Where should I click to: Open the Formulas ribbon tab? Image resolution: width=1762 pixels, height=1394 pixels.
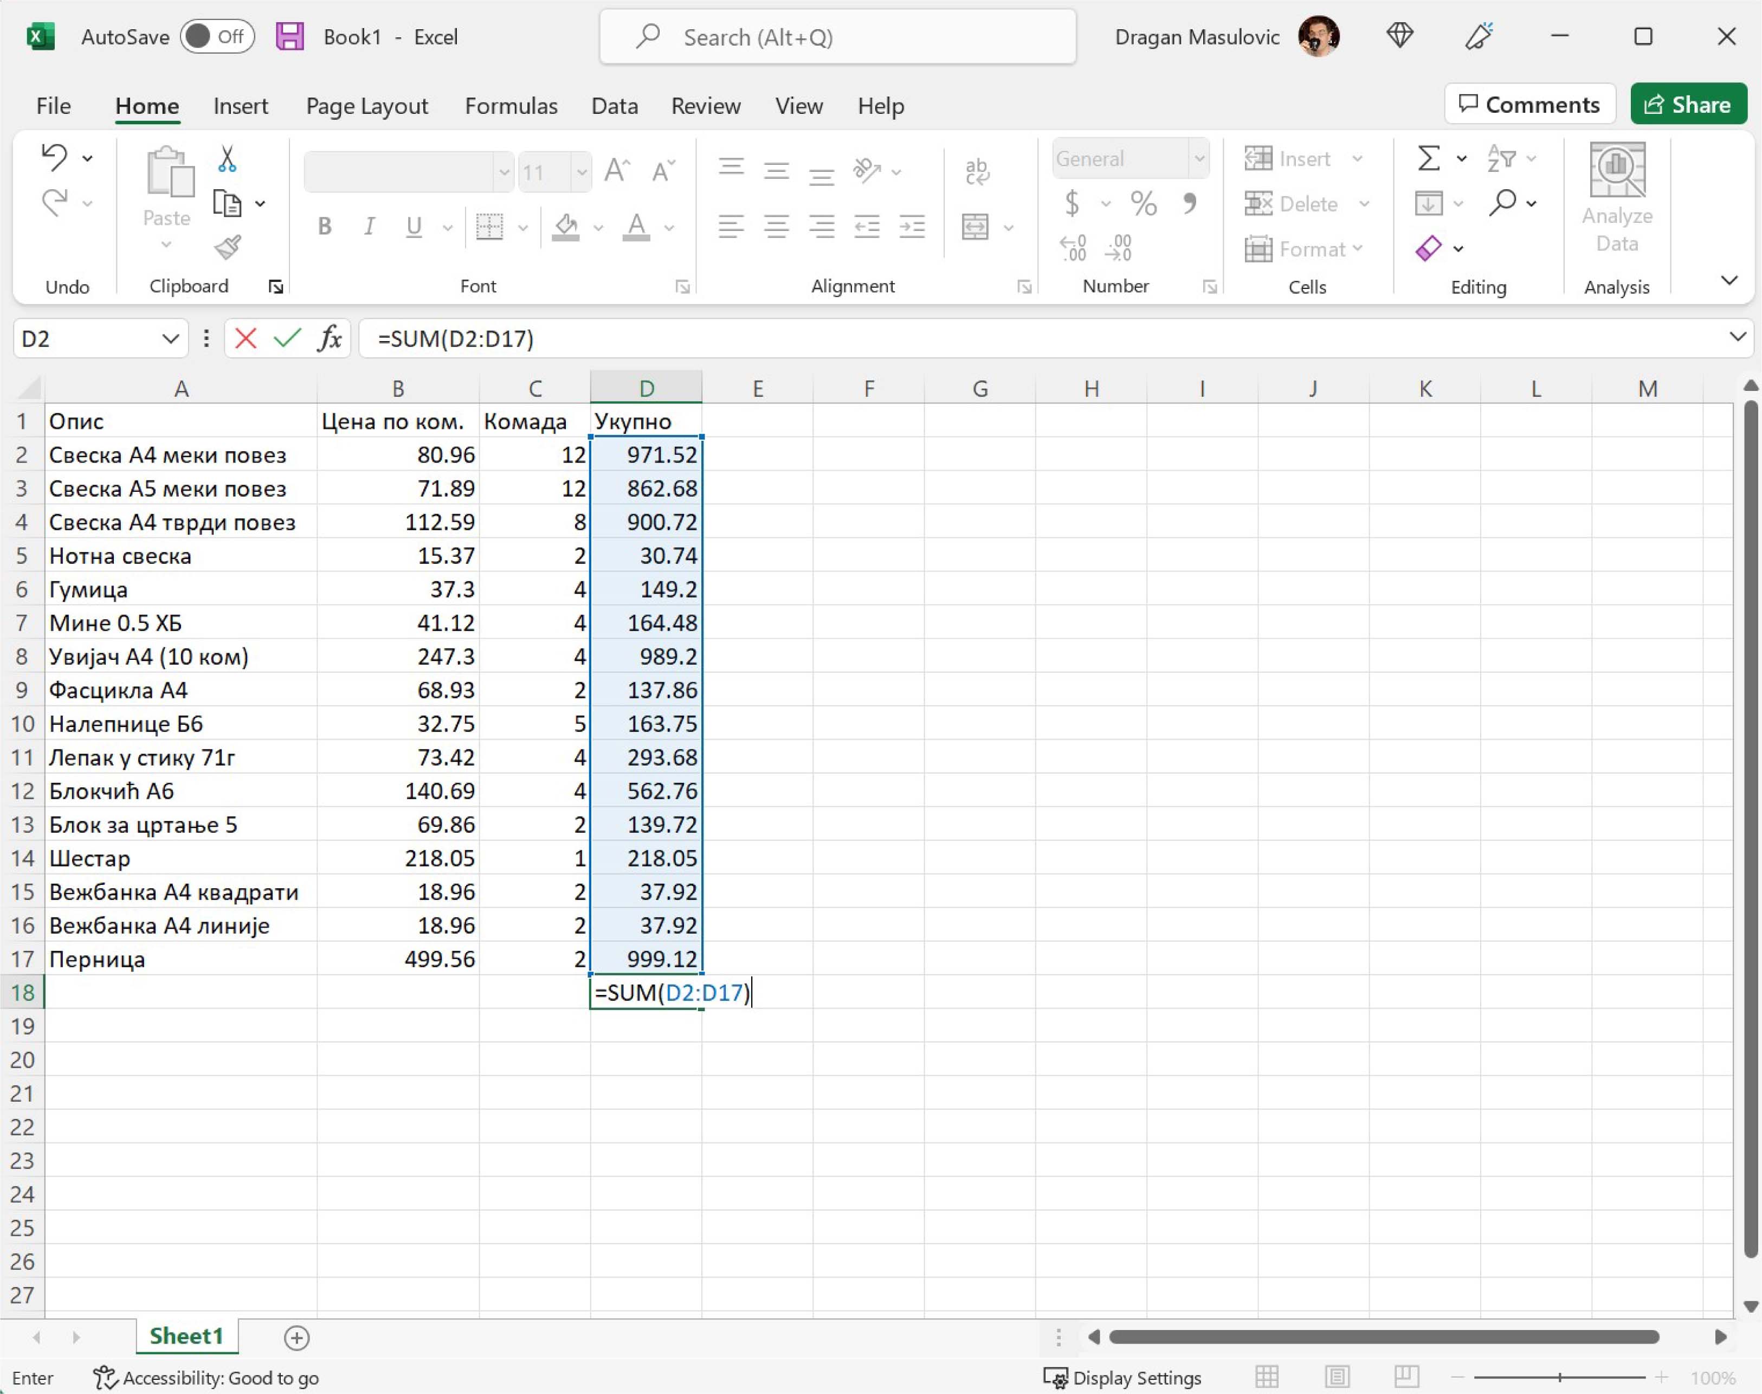point(511,106)
